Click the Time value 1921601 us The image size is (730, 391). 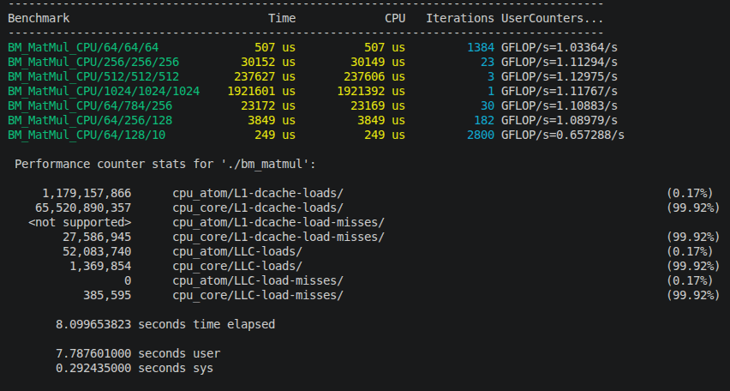pos(261,91)
